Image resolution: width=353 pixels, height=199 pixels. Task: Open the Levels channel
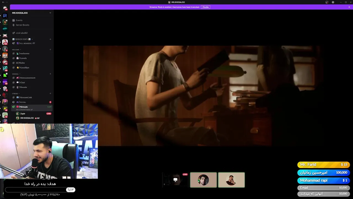31,58
